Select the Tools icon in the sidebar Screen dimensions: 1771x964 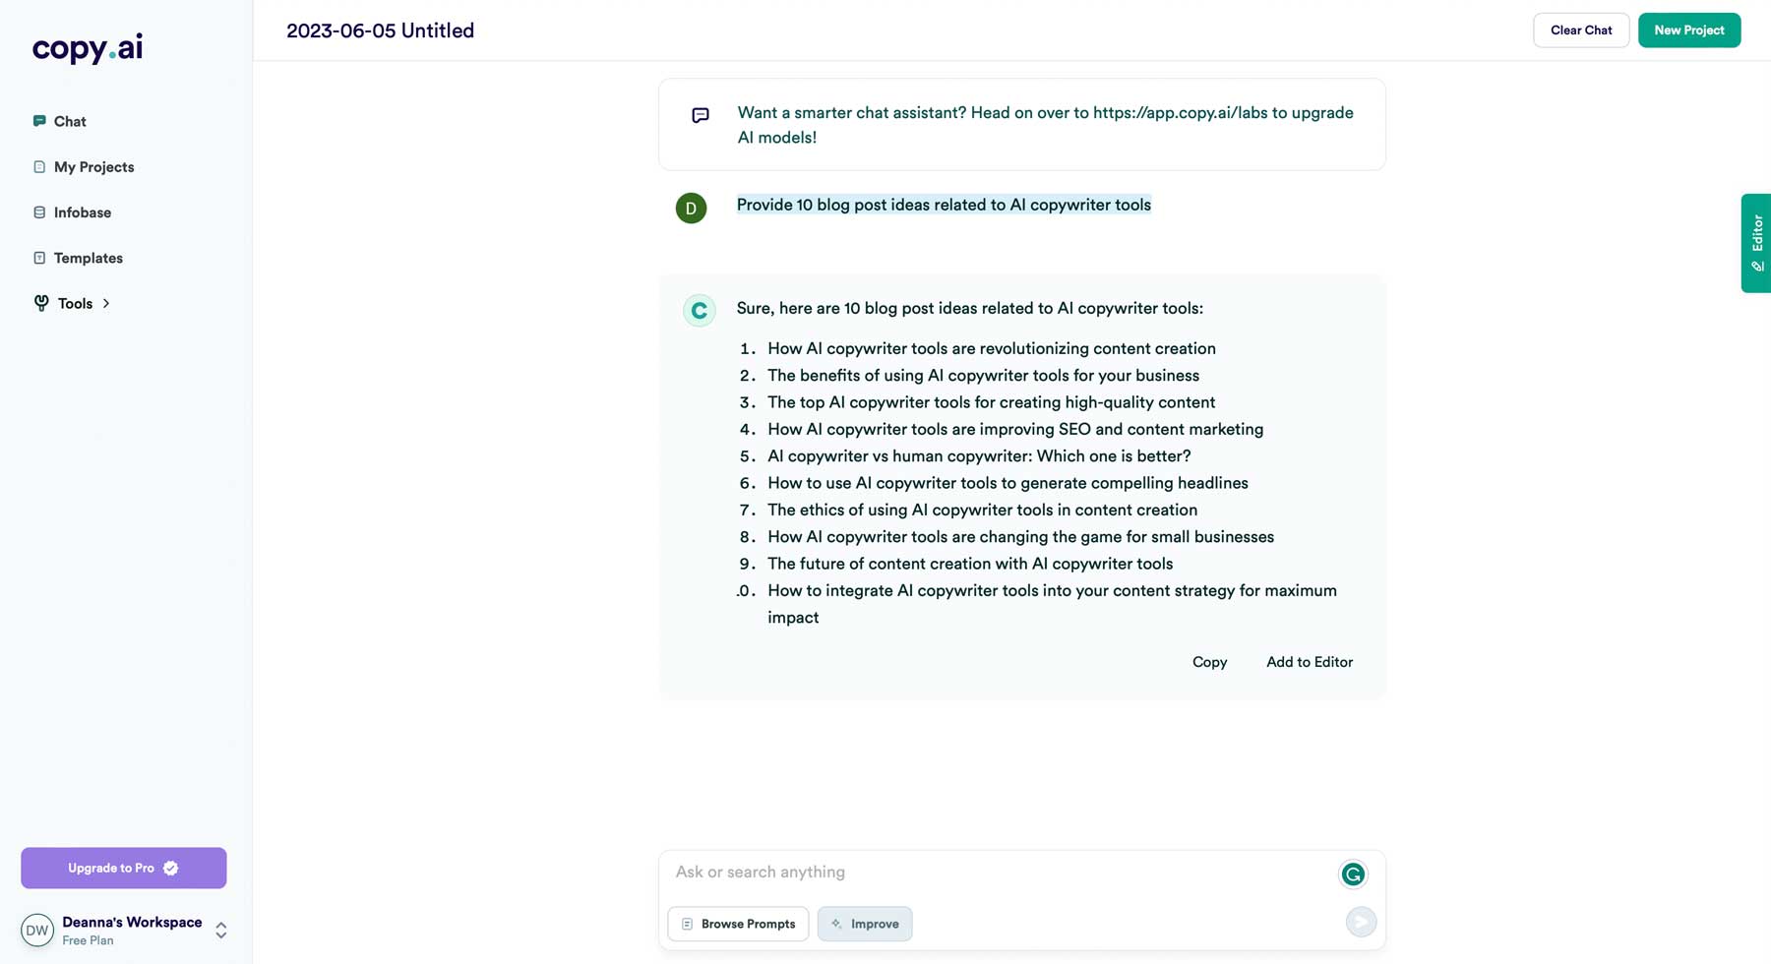tap(41, 303)
